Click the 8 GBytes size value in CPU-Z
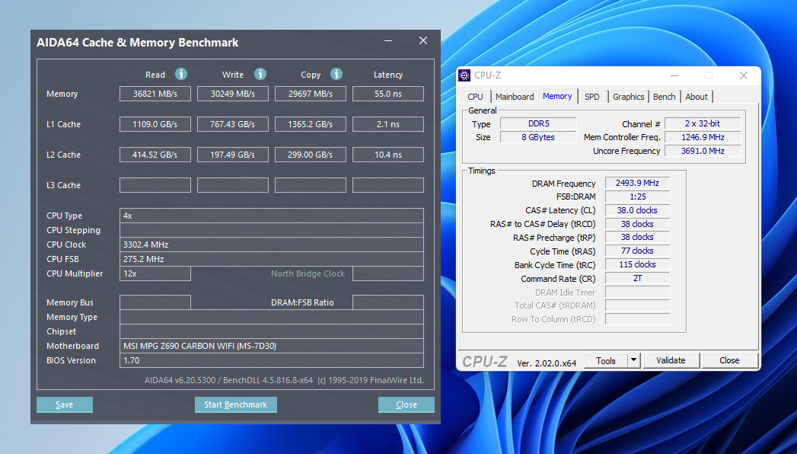797x454 pixels. 538,137
